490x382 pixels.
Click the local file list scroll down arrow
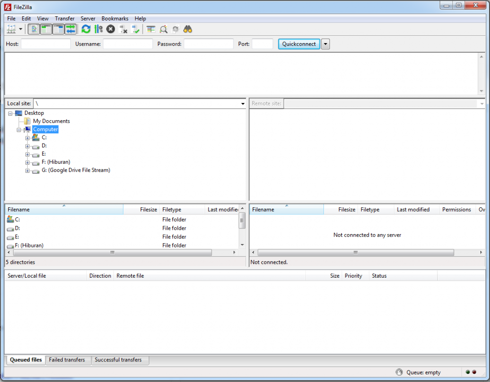tap(242, 245)
